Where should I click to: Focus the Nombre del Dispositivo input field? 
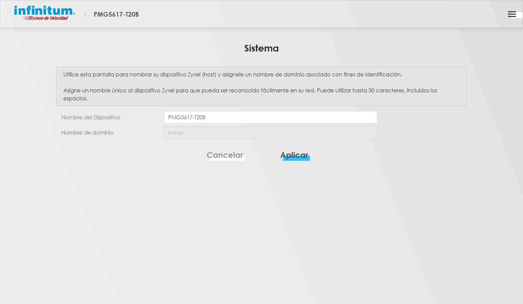270,117
